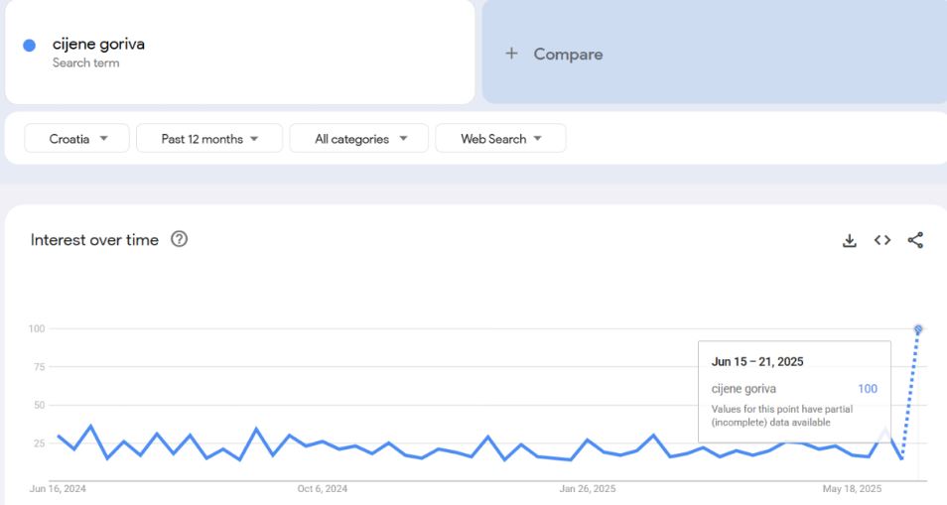Click the Search term subtitle text
The image size is (947, 505).
(85, 63)
